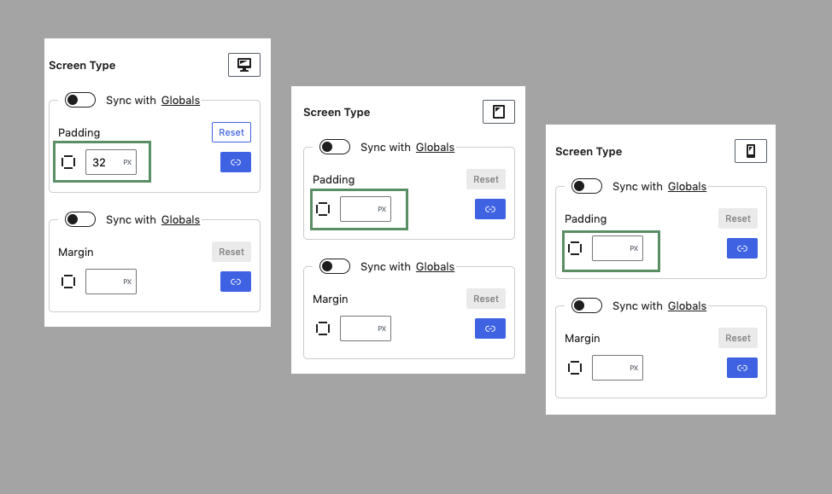Enable Sync with Globals for tablet Margin
Viewport: 832px width, 494px height.
click(x=334, y=266)
